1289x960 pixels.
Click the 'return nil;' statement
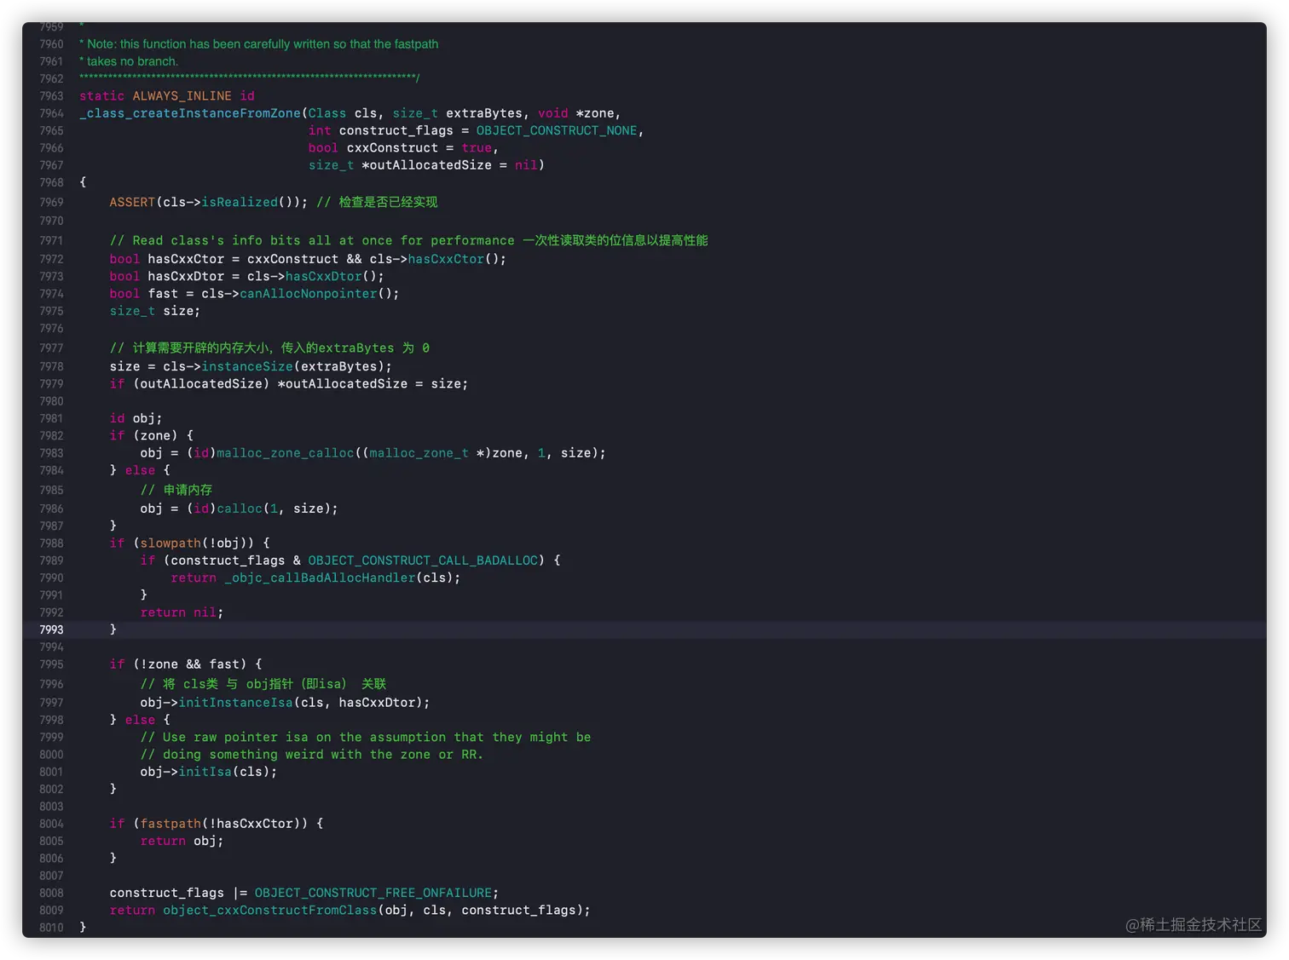click(182, 612)
